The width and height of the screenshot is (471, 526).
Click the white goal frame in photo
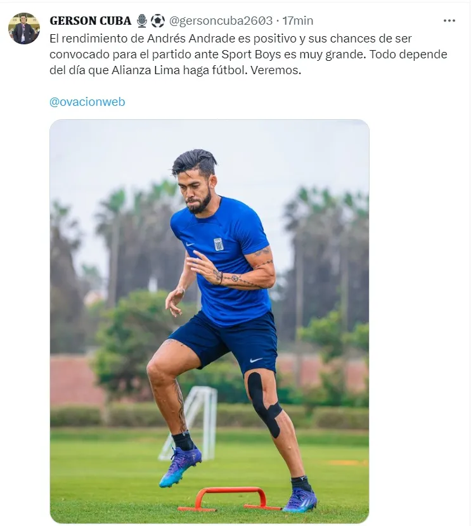pos(190,423)
